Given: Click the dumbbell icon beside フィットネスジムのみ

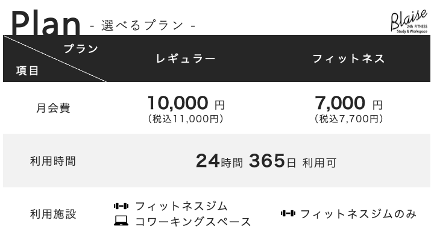Looking at the screenshot, I should tap(288, 214).
